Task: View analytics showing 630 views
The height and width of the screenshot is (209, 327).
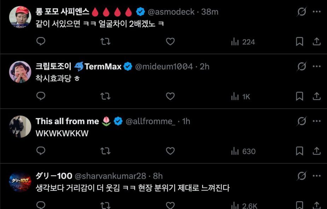Action: click(x=243, y=151)
